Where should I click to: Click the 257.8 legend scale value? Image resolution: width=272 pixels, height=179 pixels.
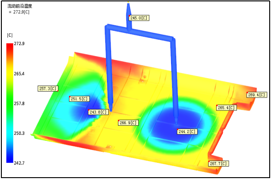[x=19, y=104]
